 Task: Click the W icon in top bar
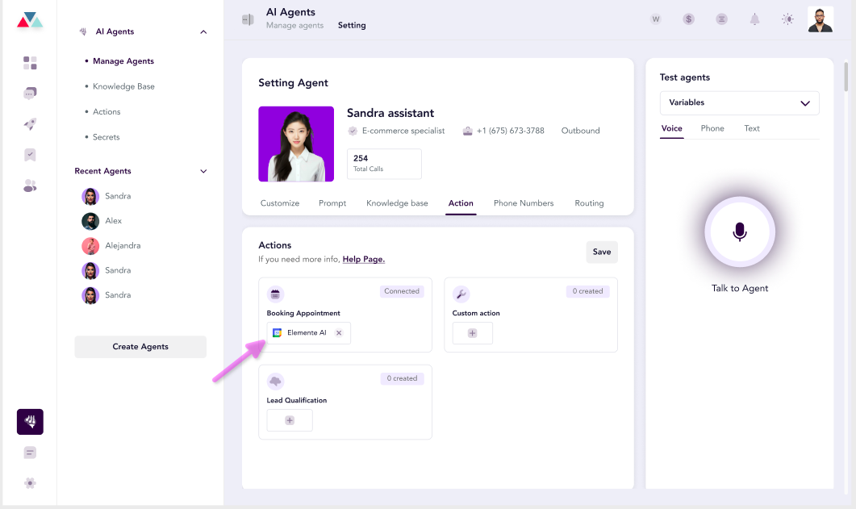click(x=656, y=19)
